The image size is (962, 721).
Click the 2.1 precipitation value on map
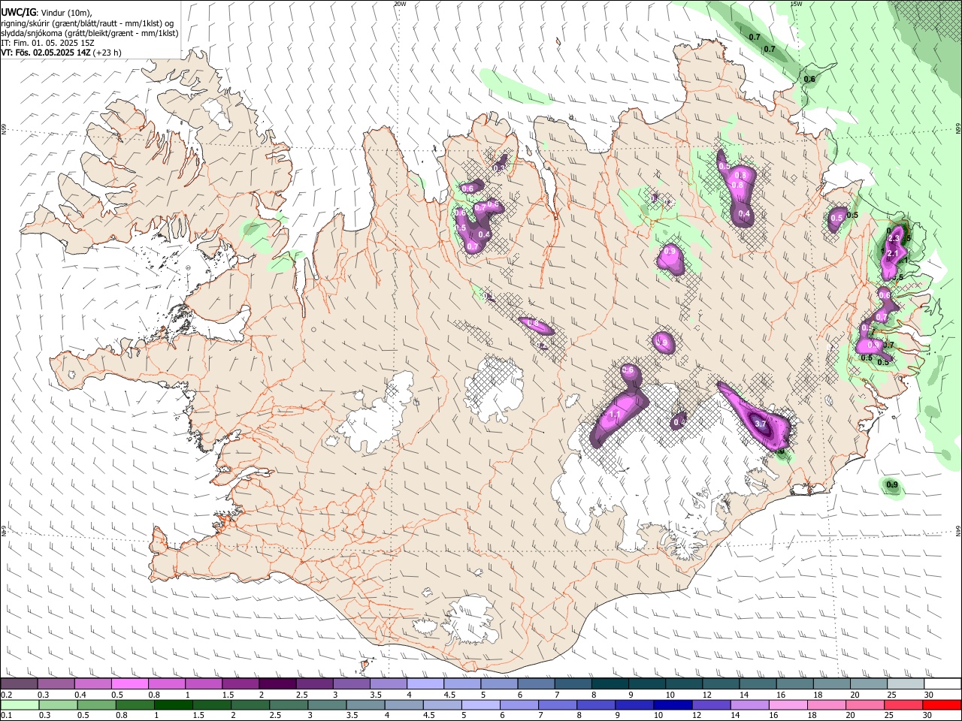(892, 254)
